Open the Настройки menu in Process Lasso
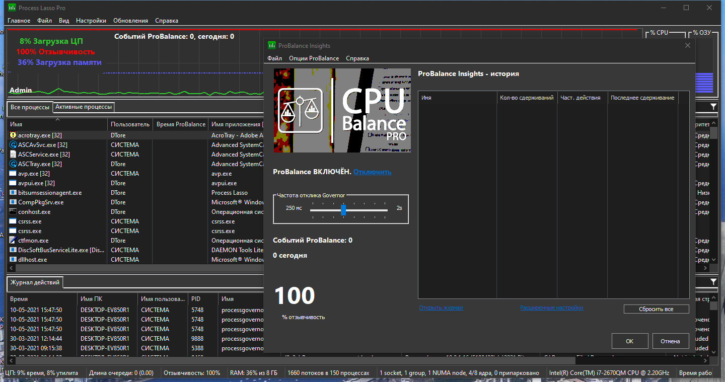This screenshot has width=725, height=382. point(91,21)
